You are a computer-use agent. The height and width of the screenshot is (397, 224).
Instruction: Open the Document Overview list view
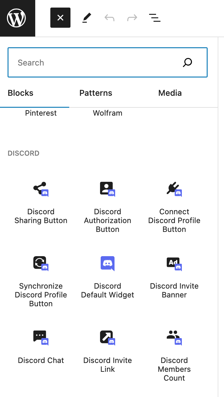pos(154,18)
